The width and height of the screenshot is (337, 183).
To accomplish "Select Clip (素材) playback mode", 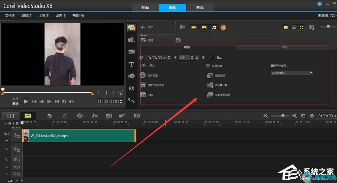I will pos(15,104).
